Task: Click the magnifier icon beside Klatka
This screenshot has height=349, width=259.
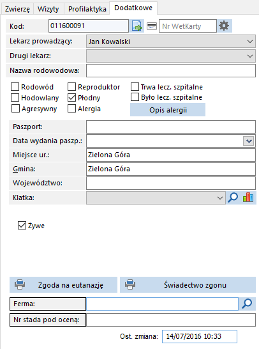Action: [233, 198]
